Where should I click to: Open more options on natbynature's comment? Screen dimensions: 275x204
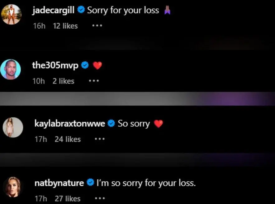100,198
